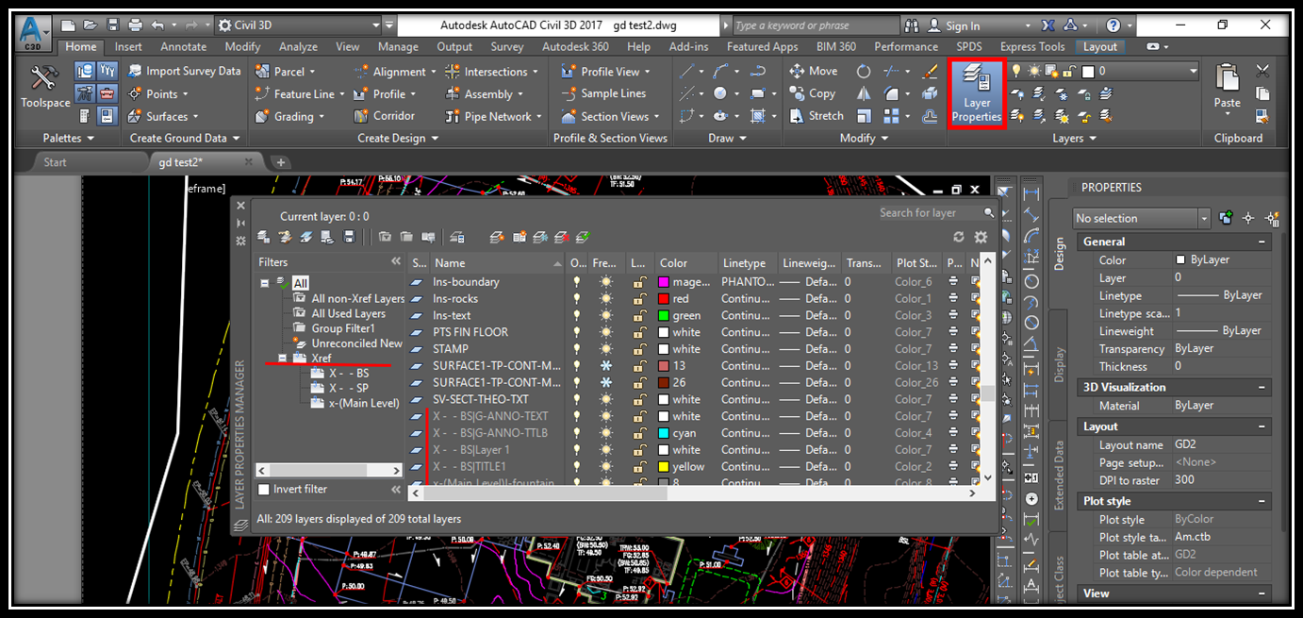Viewport: 1303px width, 618px height.
Task: Open the Layer Properties manager button
Action: pos(977,92)
